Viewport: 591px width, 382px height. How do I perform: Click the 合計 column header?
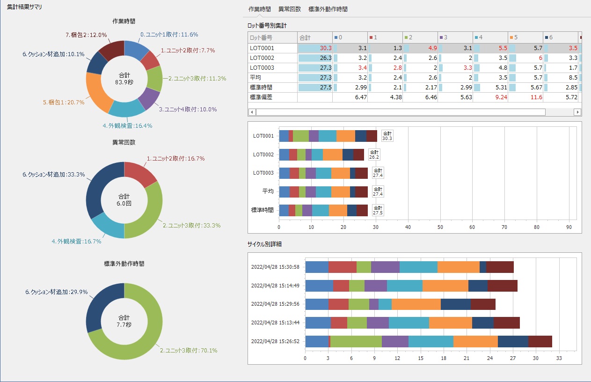tap(314, 37)
